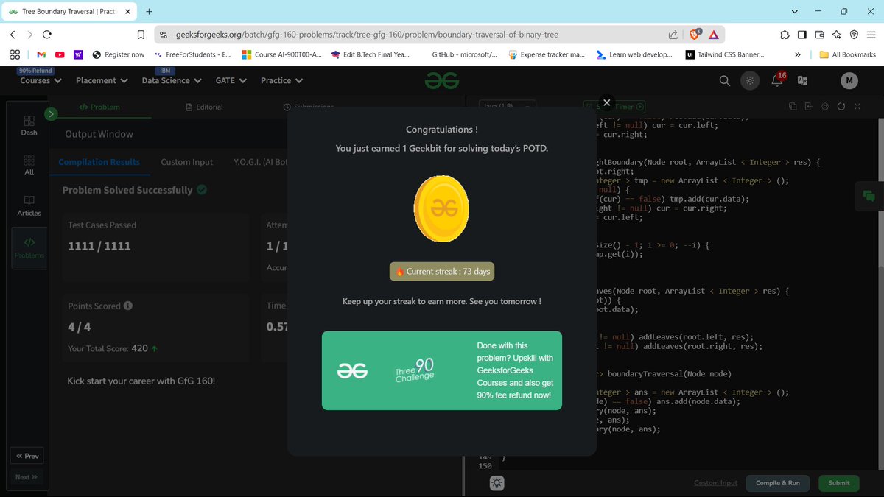Open the notifications bell with 16 badge

pyautogui.click(x=777, y=80)
